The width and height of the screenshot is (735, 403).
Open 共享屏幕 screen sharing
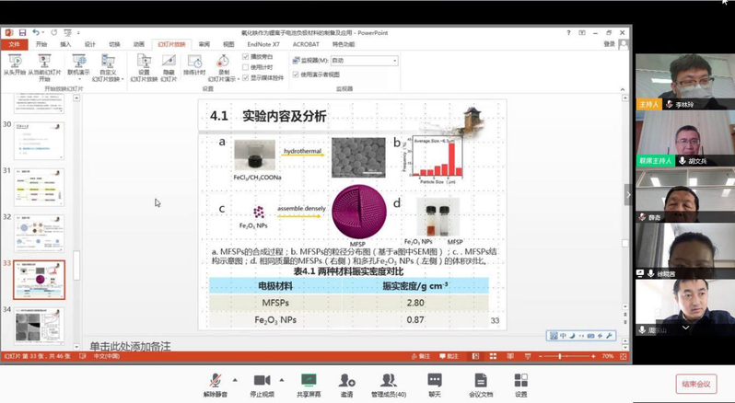tap(309, 380)
